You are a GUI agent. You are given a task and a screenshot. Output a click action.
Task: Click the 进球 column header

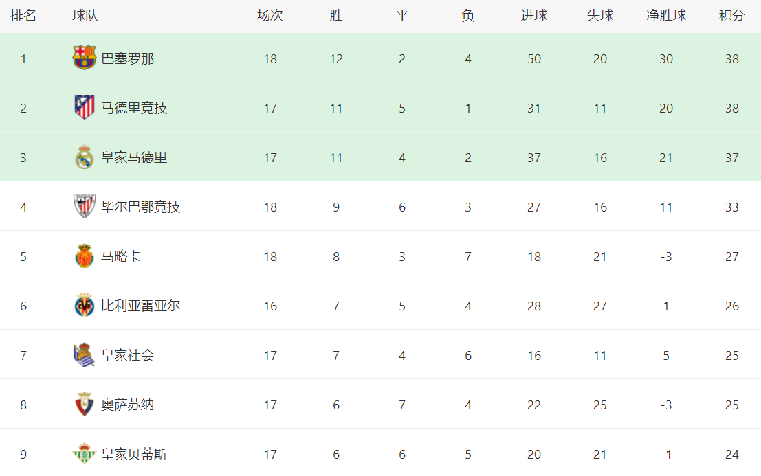(x=534, y=16)
